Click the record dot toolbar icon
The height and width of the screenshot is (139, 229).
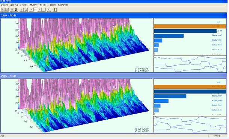[x=22, y=10]
